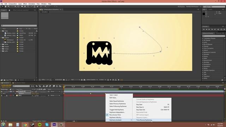The image size is (226, 127).
Task: Switch to the Info panel tab
Action: click(x=204, y=10)
